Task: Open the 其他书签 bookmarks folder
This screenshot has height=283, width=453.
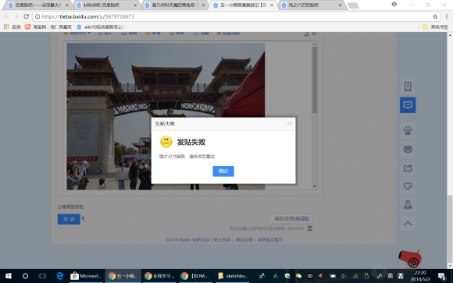Action: [436, 27]
